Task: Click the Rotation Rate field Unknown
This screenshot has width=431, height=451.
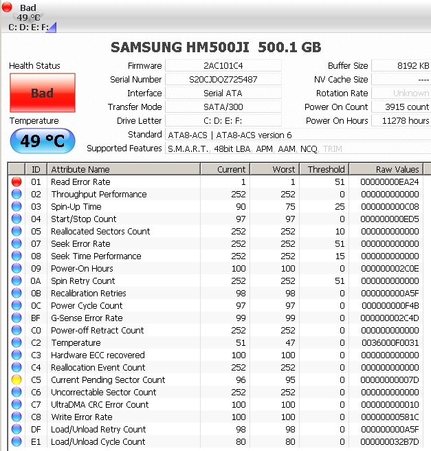Action: (401, 93)
